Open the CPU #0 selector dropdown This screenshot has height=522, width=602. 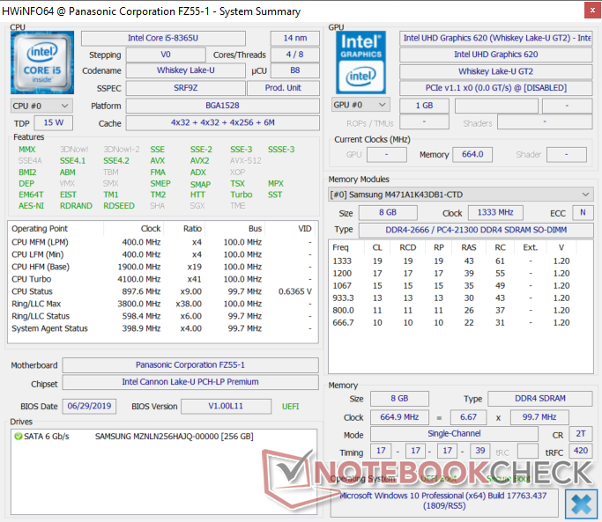(41, 106)
